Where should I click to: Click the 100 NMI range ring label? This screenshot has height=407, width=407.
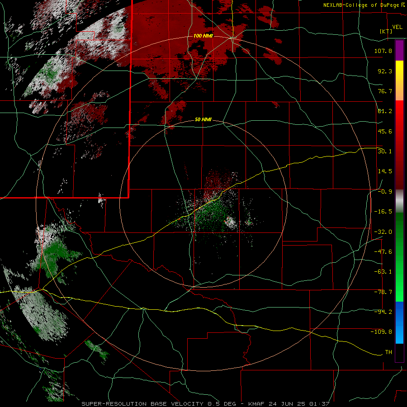tap(203, 36)
